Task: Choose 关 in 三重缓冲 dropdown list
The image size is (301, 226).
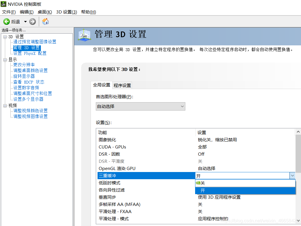Action: [x=245, y=183]
